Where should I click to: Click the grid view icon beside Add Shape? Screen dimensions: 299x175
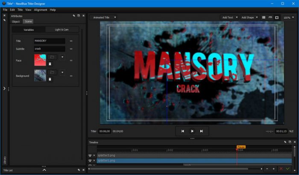click(x=264, y=17)
